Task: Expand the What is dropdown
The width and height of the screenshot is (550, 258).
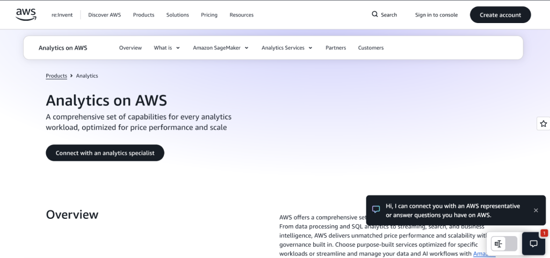Action: pos(167,48)
